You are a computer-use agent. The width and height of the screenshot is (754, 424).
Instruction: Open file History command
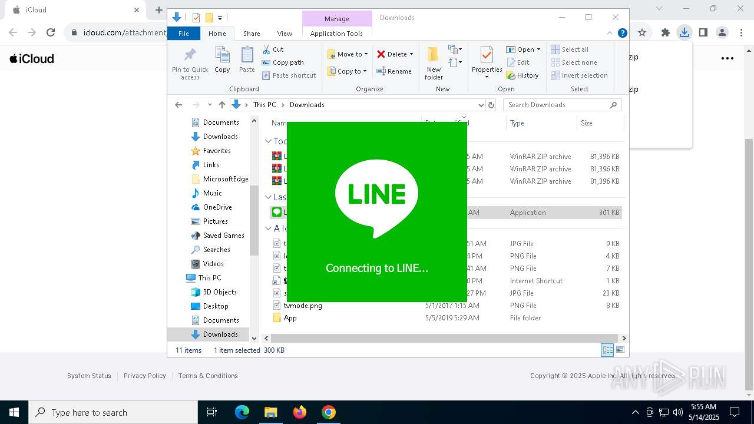pos(522,75)
